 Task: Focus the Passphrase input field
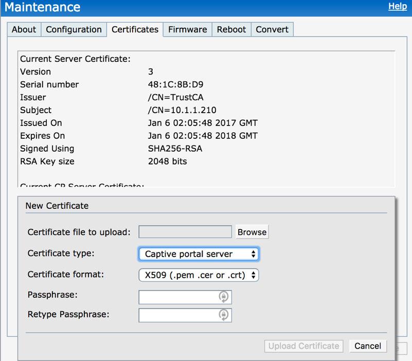click(178, 297)
